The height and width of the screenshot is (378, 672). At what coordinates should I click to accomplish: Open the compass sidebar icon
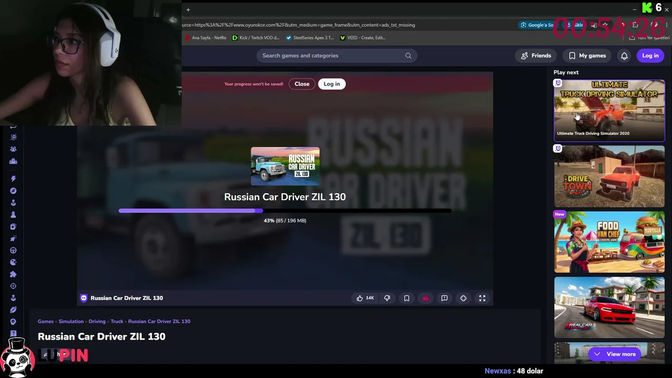coord(13,191)
